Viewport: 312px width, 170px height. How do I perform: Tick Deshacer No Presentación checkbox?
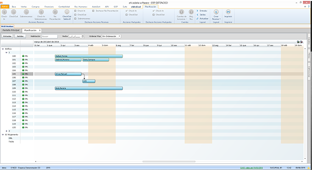coord(93,11)
